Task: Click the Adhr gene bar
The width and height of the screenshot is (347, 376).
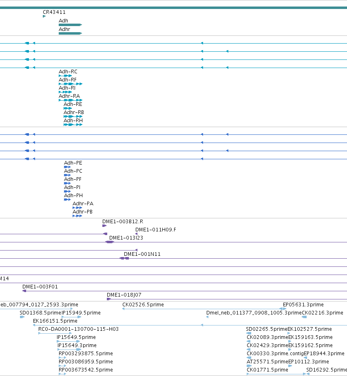Action: coord(70,33)
